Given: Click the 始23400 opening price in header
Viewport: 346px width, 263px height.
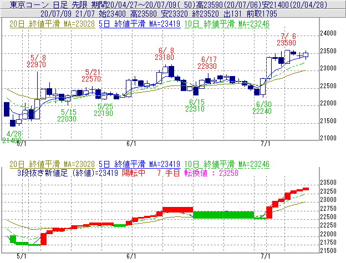Looking at the screenshot, I should click(113, 14).
